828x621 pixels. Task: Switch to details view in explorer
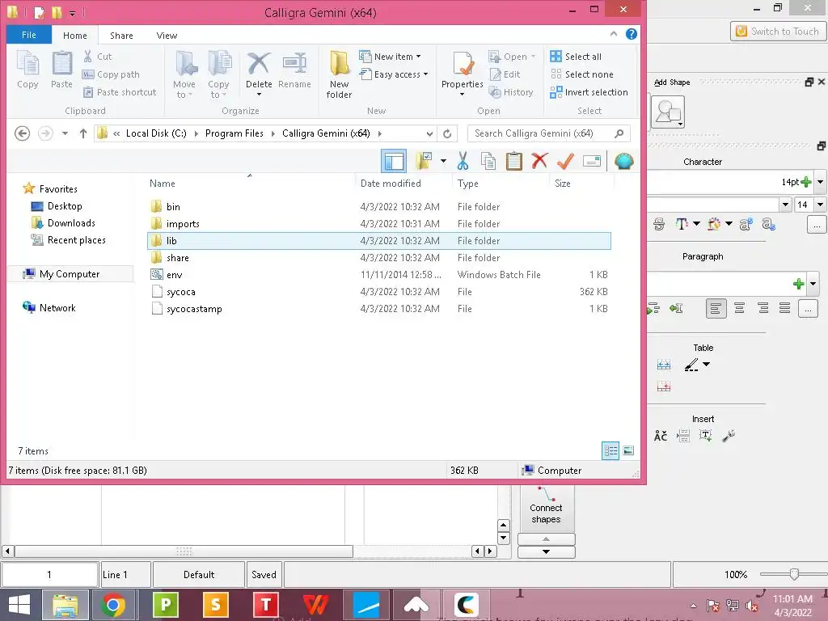tap(610, 450)
